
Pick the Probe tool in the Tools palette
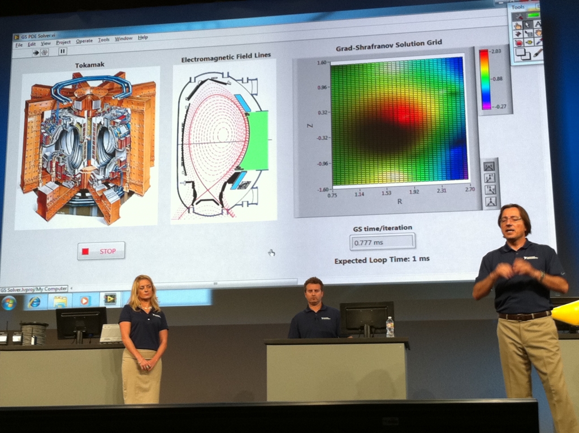click(529, 42)
